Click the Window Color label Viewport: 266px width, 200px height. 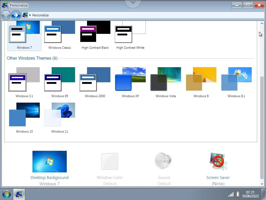[110, 178]
